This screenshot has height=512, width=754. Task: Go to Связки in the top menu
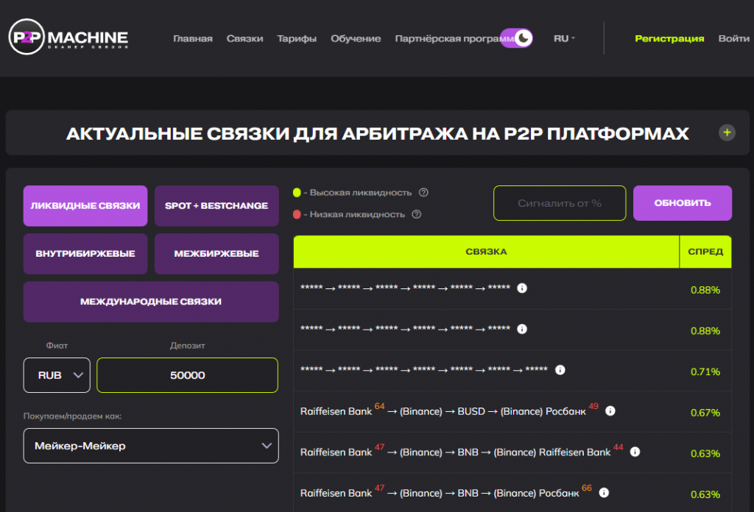(x=244, y=38)
